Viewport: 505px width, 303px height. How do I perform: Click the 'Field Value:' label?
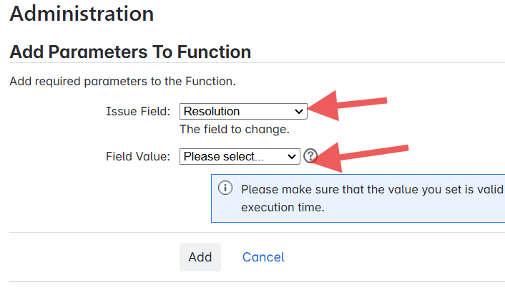[x=138, y=156]
